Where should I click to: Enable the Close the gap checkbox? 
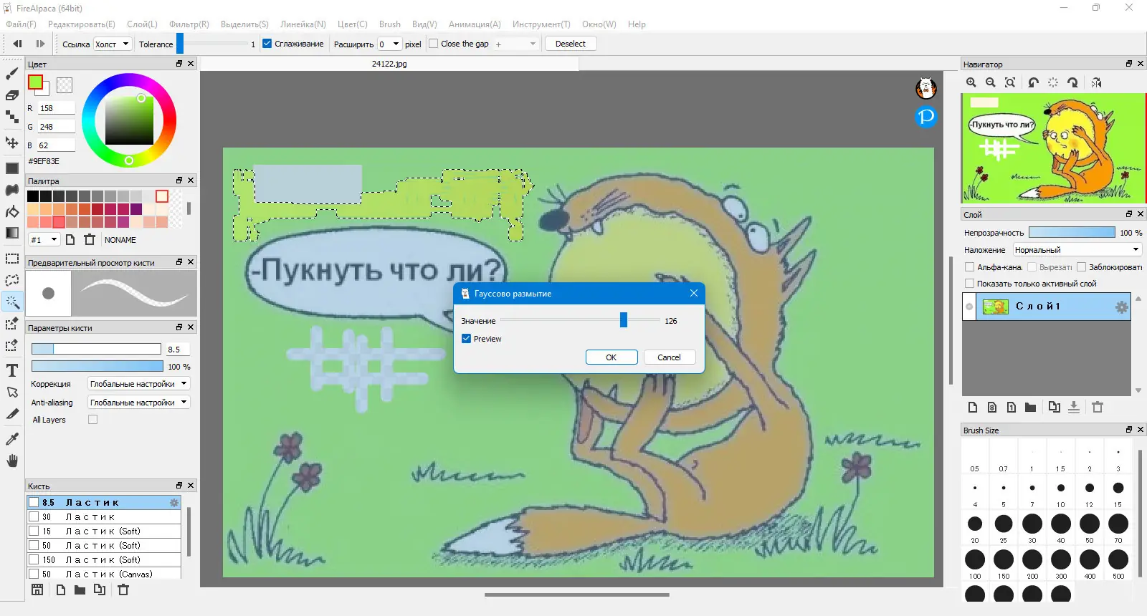(x=433, y=44)
